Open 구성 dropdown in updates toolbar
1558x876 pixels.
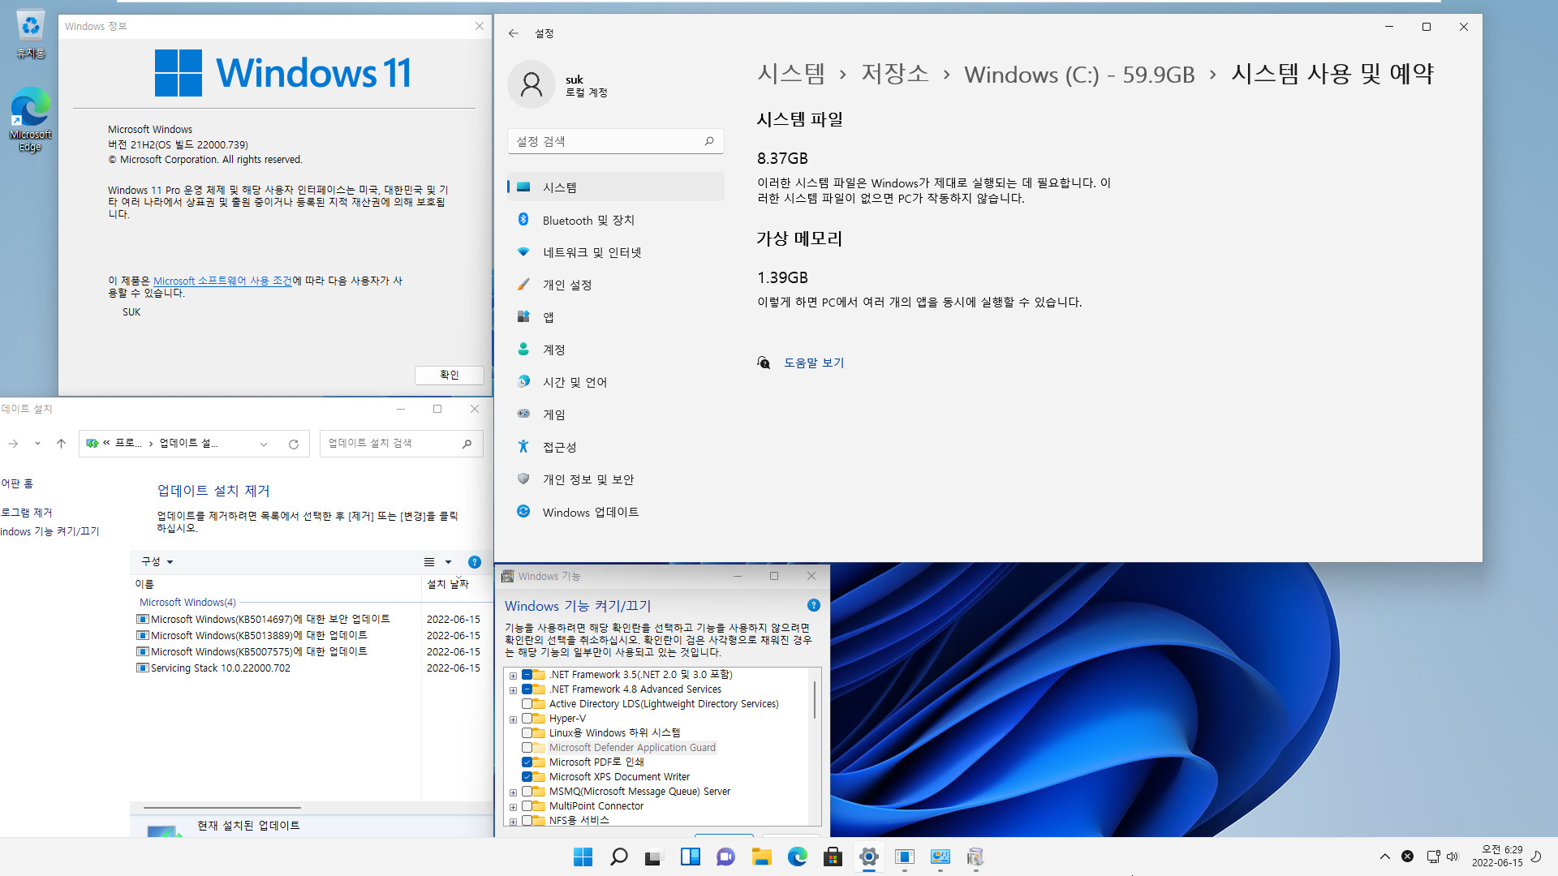tap(157, 561)
